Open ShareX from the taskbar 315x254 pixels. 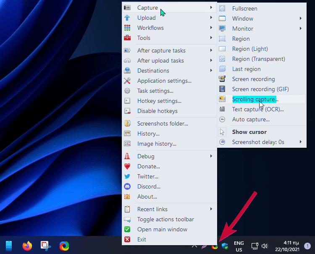pyautogui.click(x=64, y=246)
